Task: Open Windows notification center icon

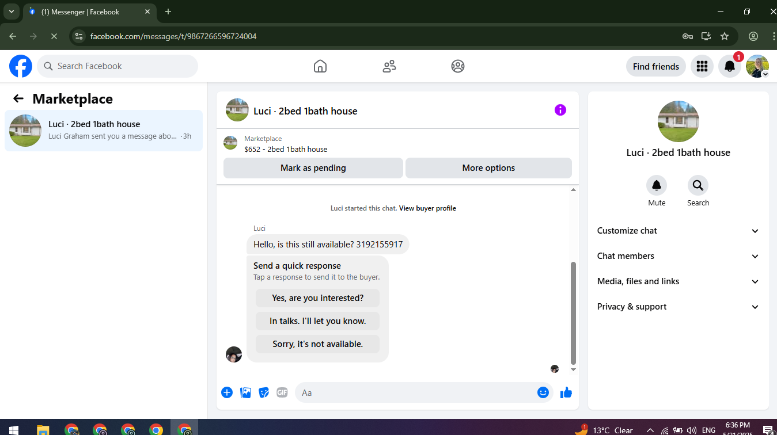Action: click(767, 430)
